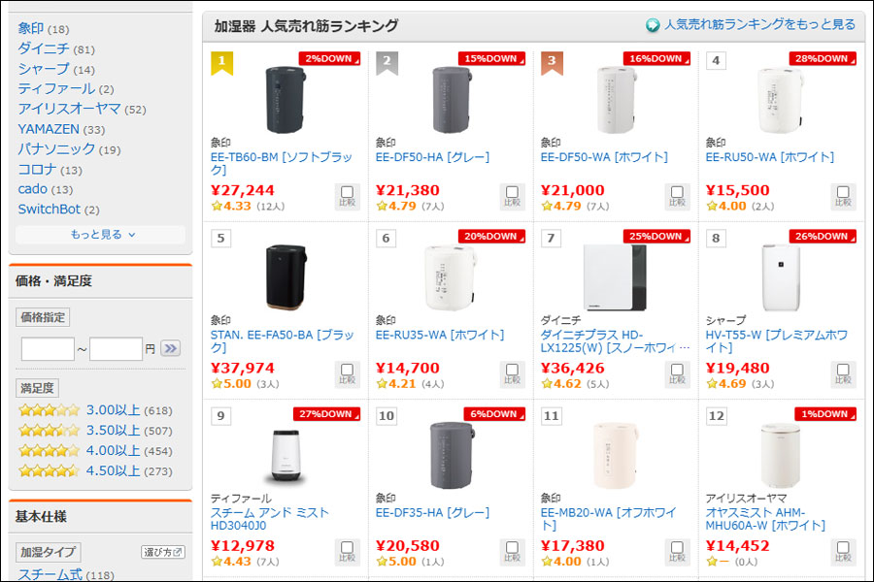Click the 2%DOWN price drop badge
The image size is (874, 582).
pyautogui.click(x=328, y=58)
